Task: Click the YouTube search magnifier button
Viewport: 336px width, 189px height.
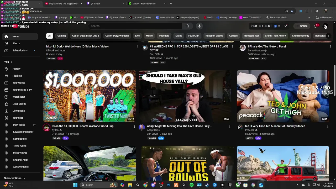Action: click(187, 26)
